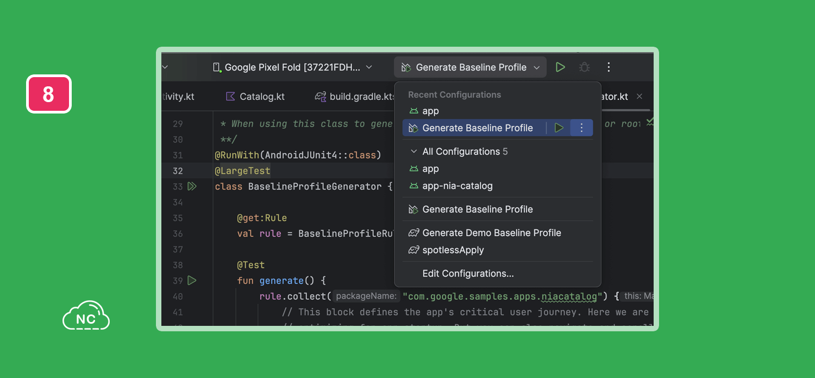Select the app-nia-catalog configuration
This screenshot has height=378, width=815.
click(497, 186)
